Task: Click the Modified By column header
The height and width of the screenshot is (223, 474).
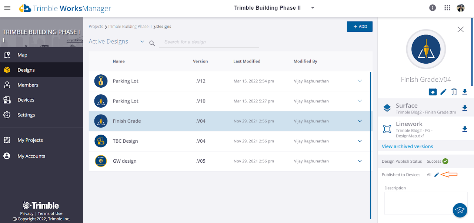Action: (306, 61)
